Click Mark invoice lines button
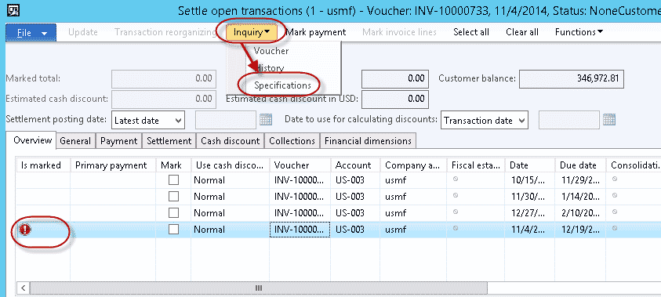661x297 pixels. point(400,32)
